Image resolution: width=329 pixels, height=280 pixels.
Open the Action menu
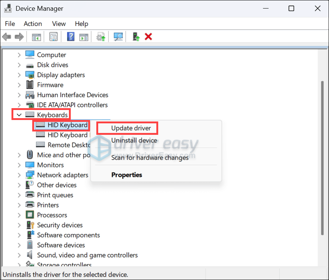tap(33, 24)
